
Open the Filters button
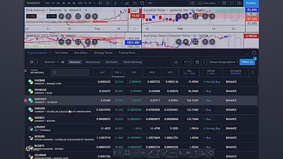click(247, 62)
